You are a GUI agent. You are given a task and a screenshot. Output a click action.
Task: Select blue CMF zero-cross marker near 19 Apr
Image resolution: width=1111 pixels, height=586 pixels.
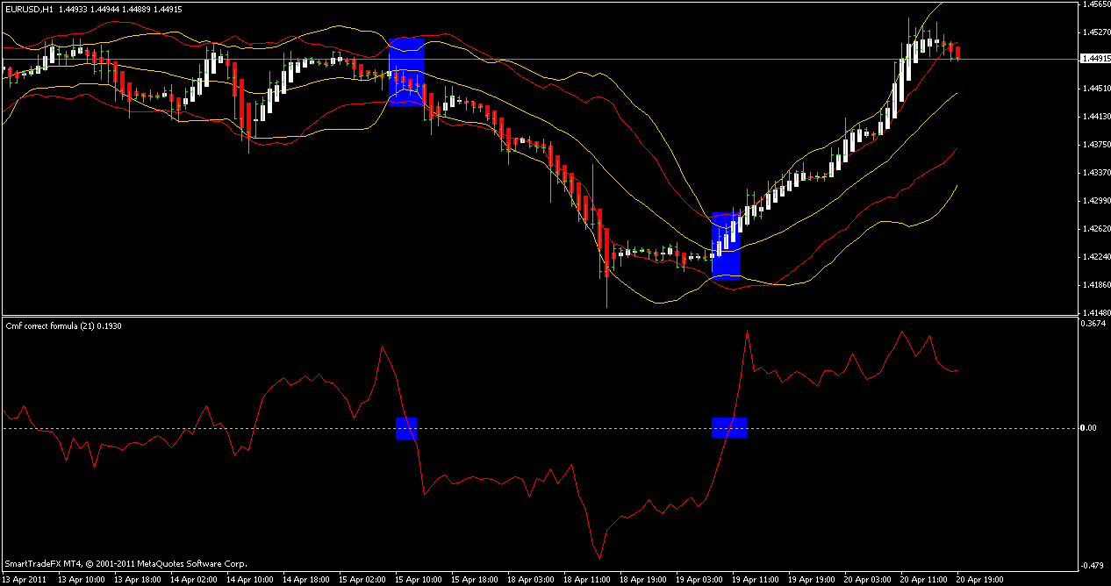click(729, 427)
